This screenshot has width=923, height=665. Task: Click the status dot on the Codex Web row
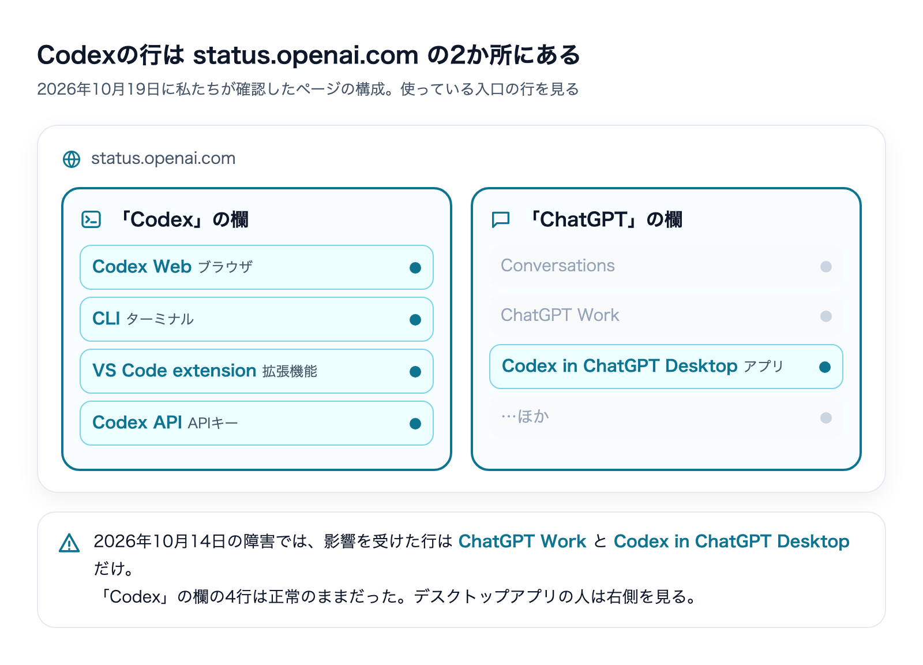coord(415,267)
